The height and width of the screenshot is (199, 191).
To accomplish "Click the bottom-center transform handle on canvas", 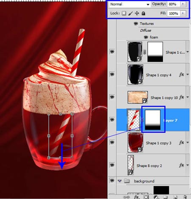I will click(60, 157).
